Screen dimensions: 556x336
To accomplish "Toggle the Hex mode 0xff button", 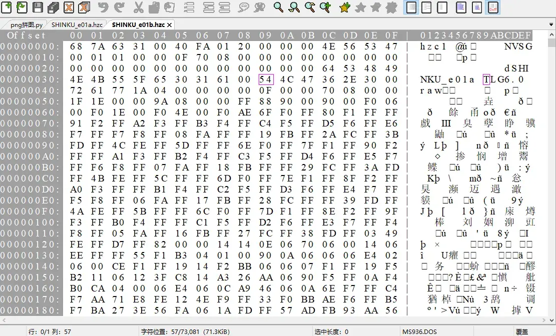I will [493, 7].
